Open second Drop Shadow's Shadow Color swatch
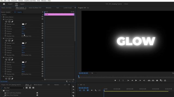 [23, 43]
